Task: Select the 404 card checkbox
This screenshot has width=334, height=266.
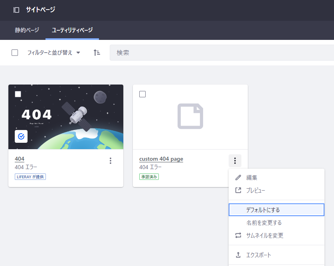Action: pyautogui.click(x=18, y=94)
